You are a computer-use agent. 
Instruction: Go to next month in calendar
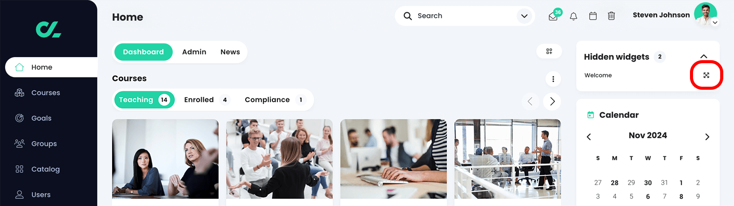click(x=707, y=137)
